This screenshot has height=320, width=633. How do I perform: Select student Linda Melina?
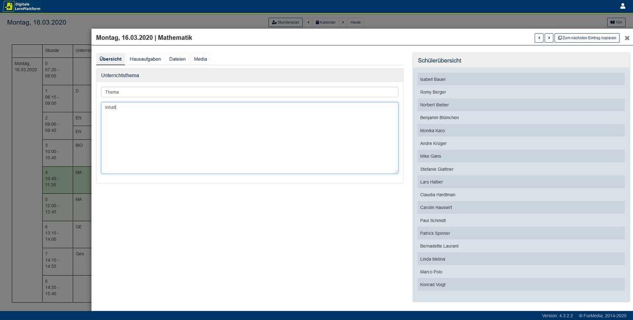[521, 259]
